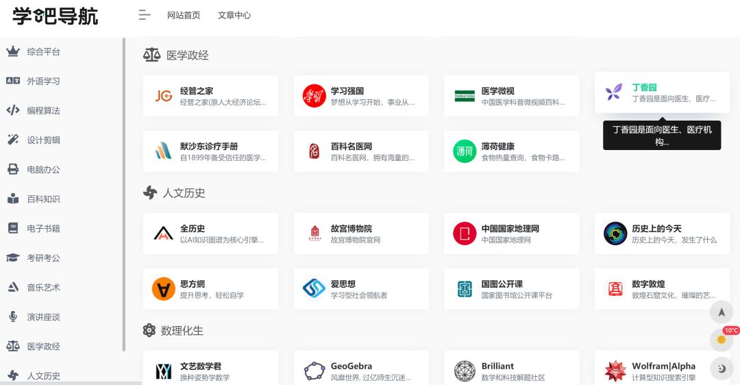Click the 人文历史 section heading
The width and height of the screenshot is (740, 385).
click(x=184, y=193)
